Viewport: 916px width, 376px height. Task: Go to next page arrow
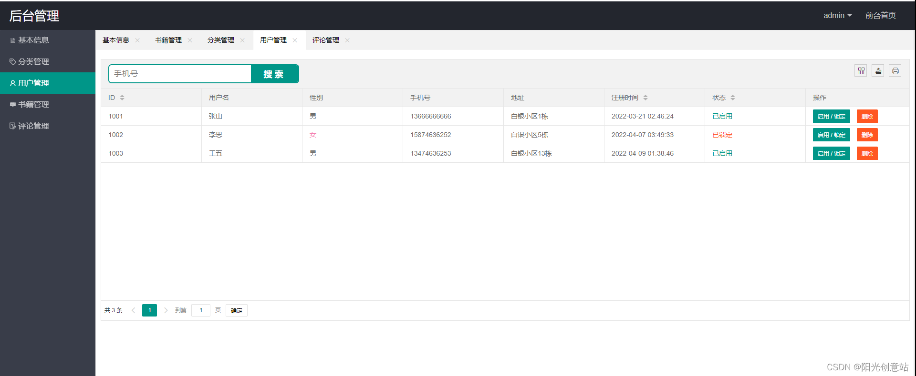pyautogui.click(x=166, y=310)
